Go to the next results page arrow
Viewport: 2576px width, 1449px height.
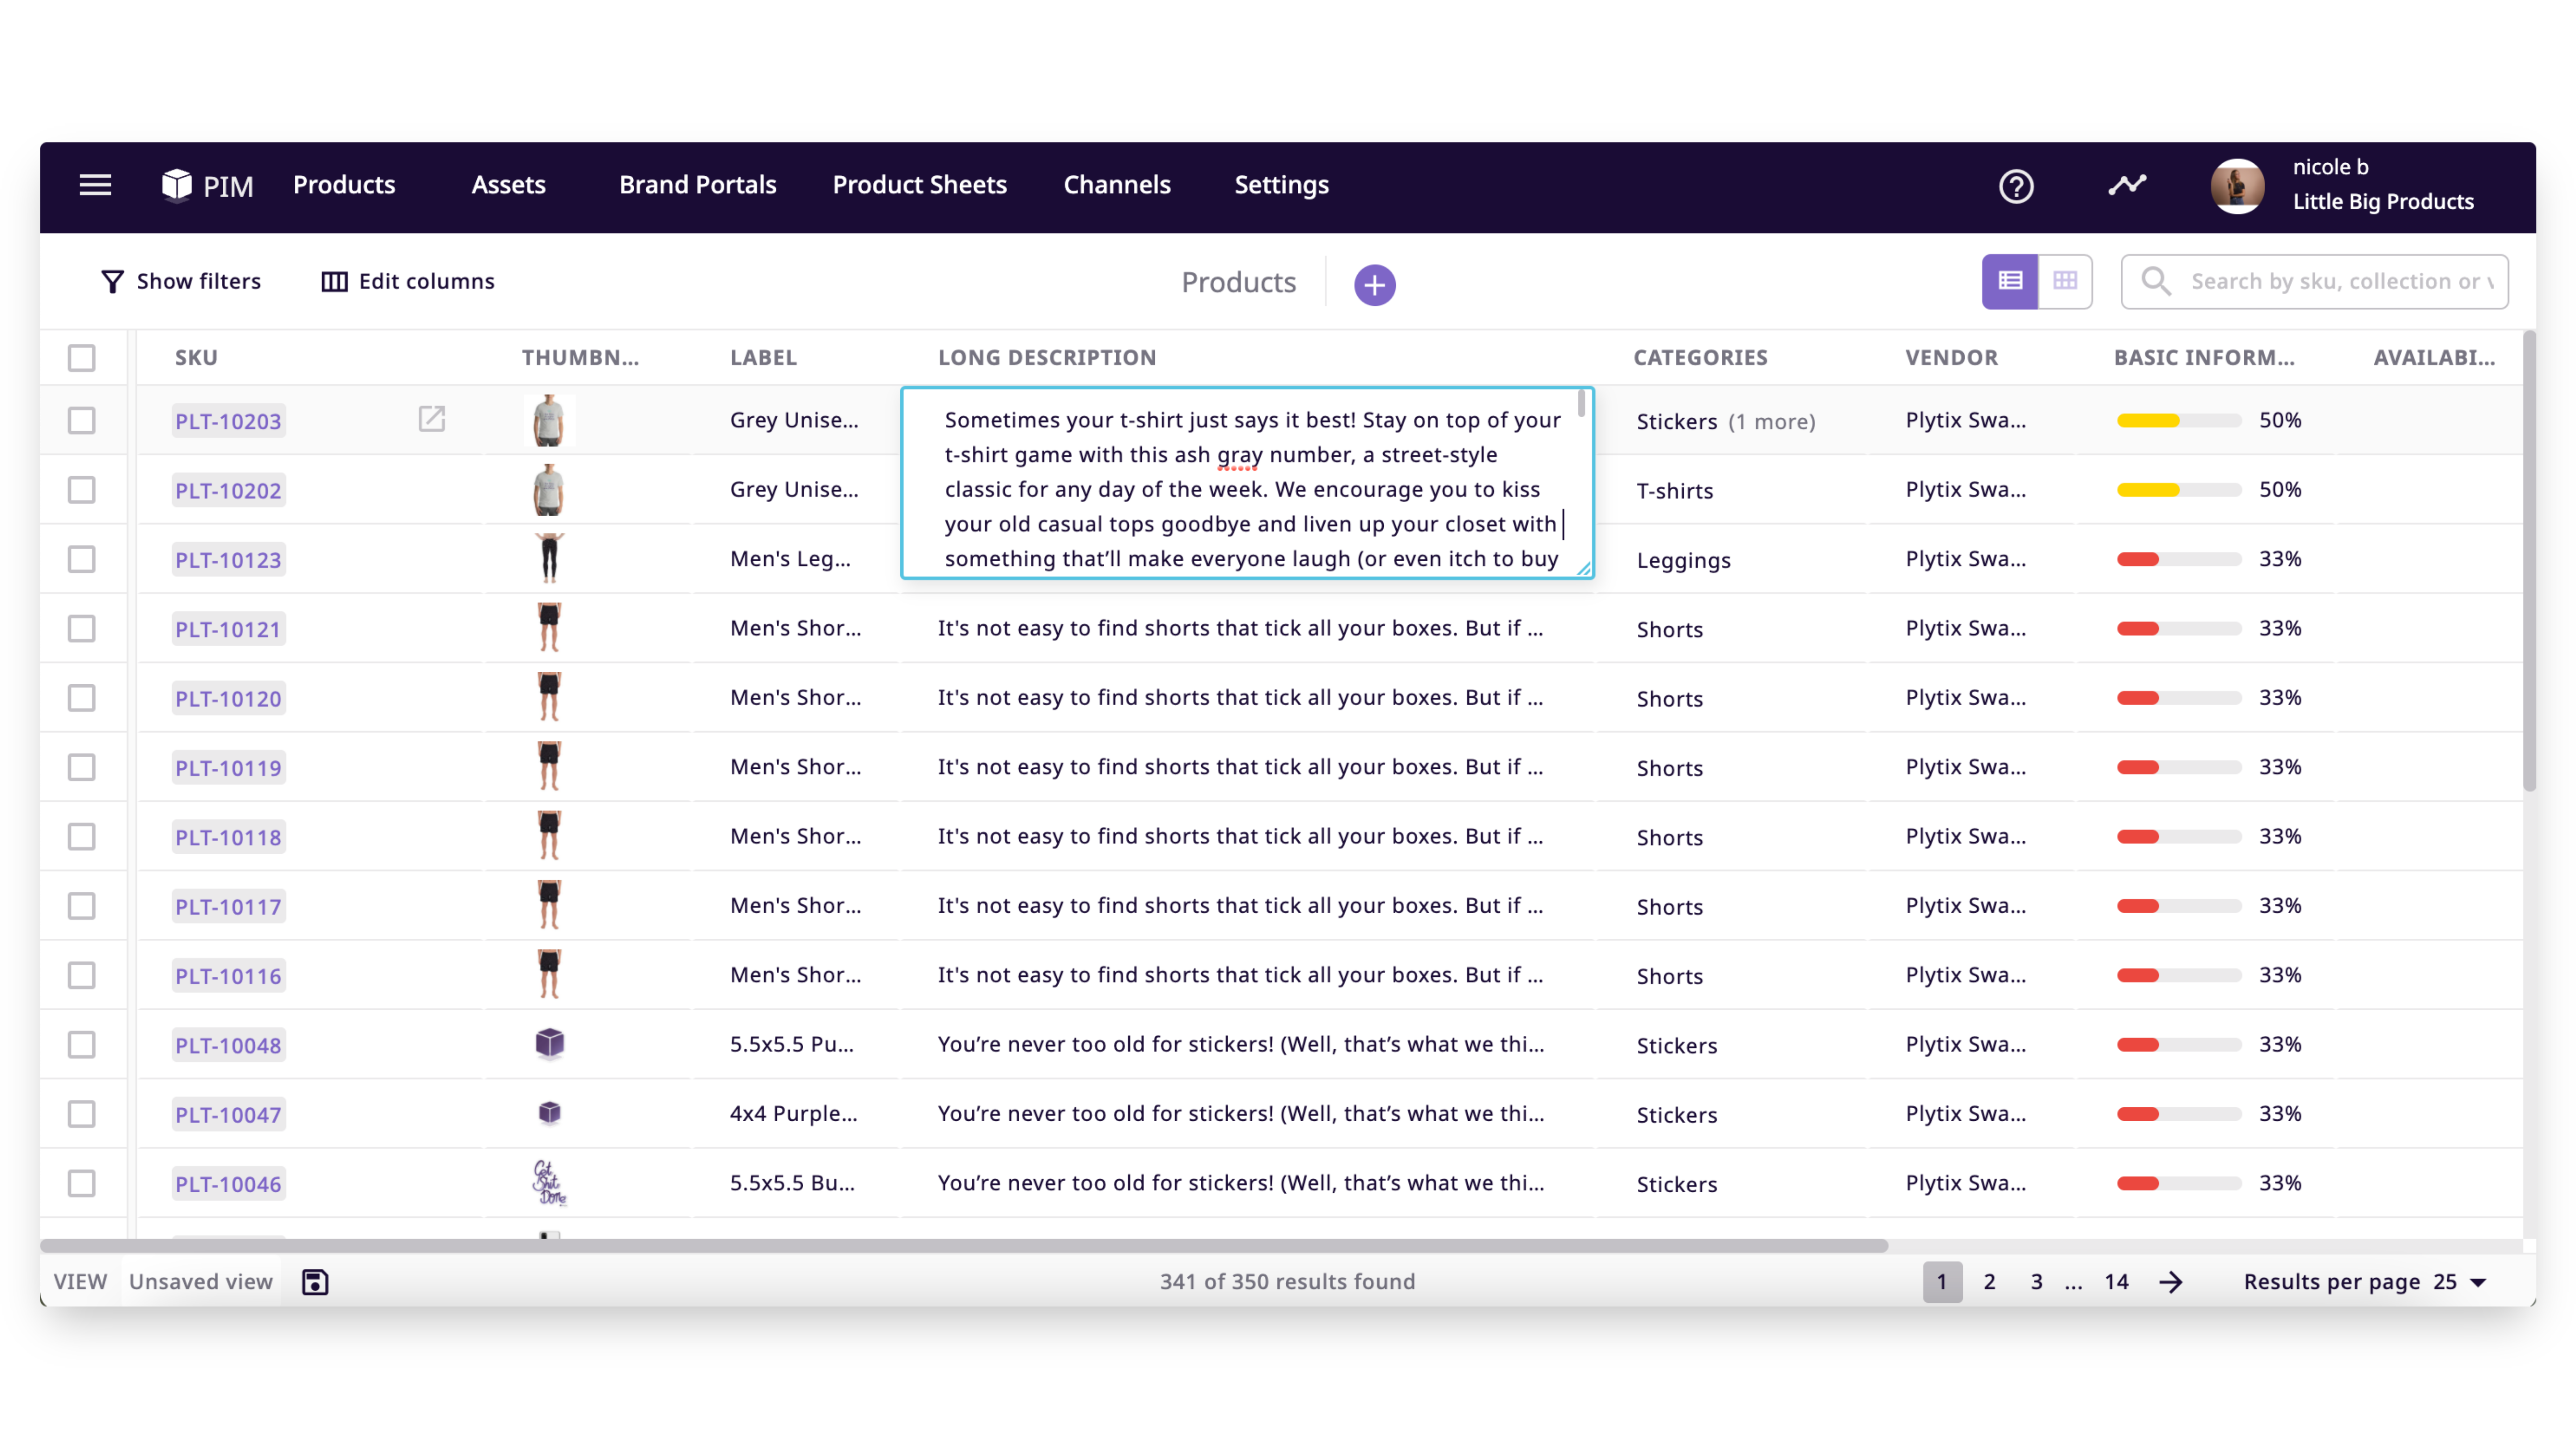[x=2170, y=1282]
